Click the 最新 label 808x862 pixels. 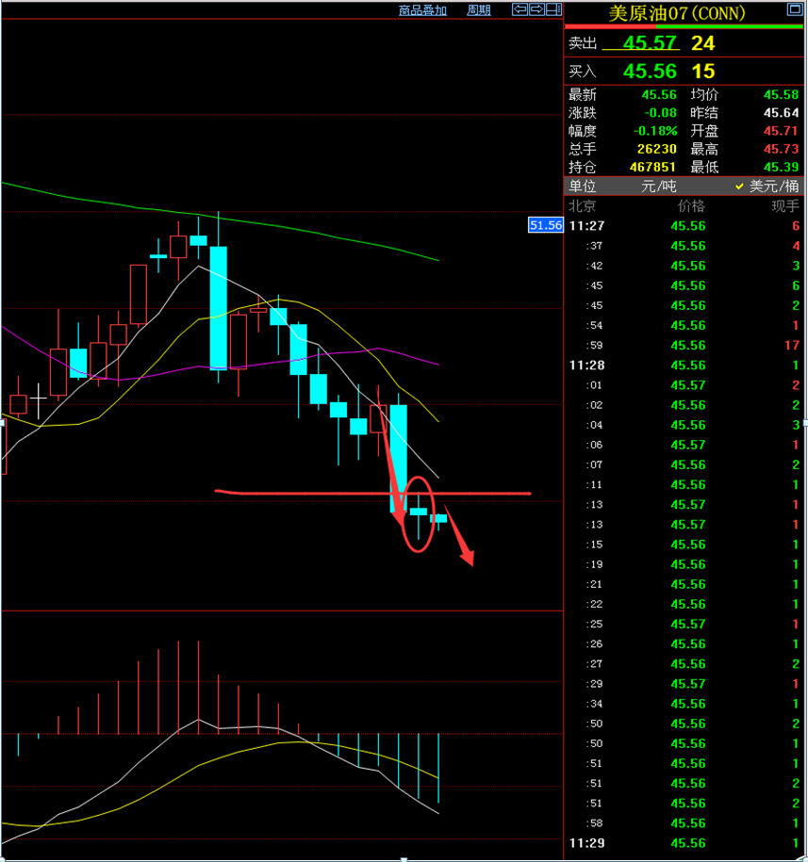(x=583, y=94)
